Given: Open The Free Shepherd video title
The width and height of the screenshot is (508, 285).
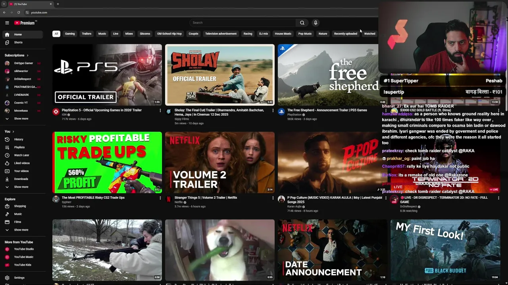Looking at the screenshot, I should point(327,110).
